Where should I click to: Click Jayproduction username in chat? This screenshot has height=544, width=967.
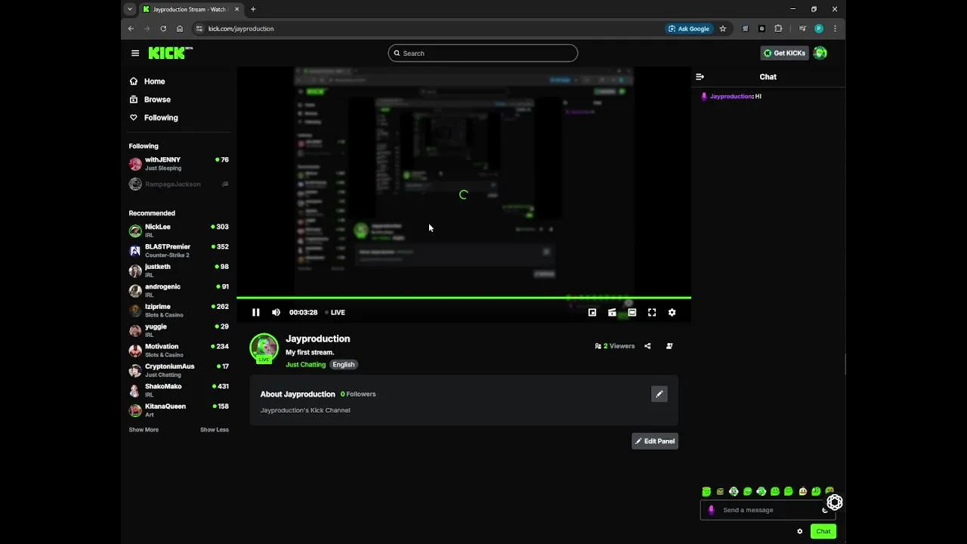[731, 96]
